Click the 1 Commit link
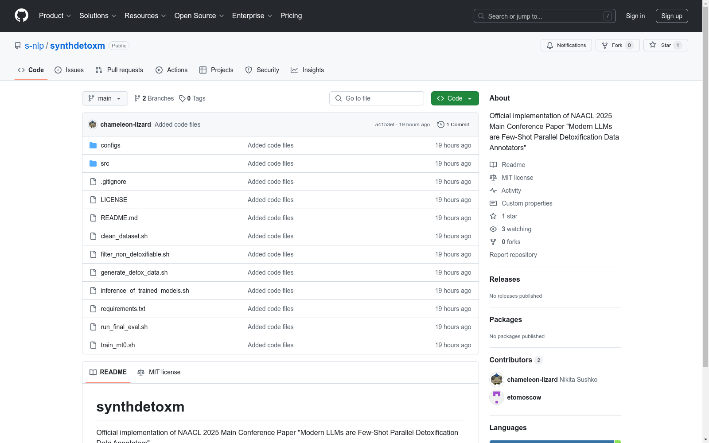Viewport: 709px width, 443px height. pyautogui.click(x=453, y=124)
